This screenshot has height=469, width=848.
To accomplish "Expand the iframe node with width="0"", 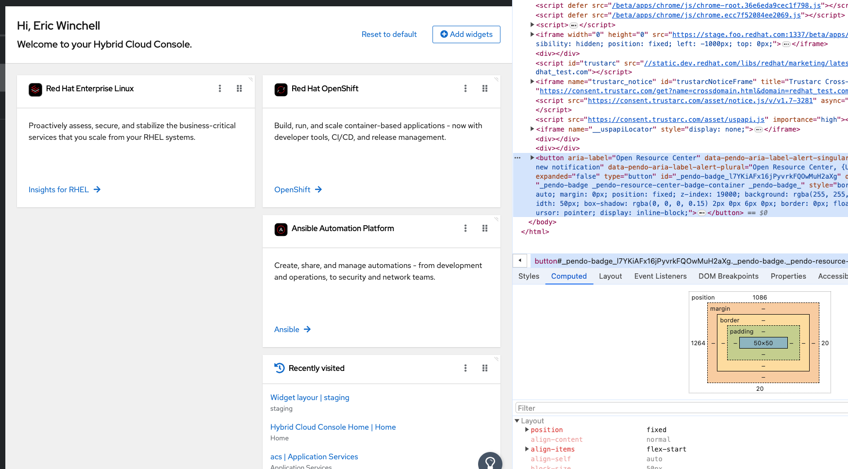I will click(x=532, y=34).
